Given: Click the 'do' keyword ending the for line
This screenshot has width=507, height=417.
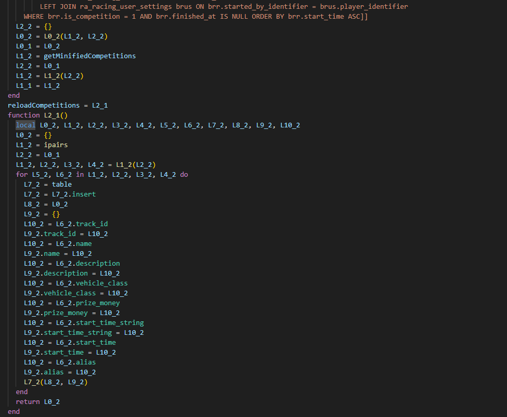Looking at the screenshot, I should pos(184,174).
